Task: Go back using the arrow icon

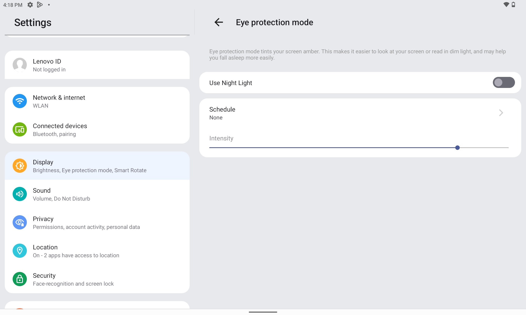Action: pos(219,22)
